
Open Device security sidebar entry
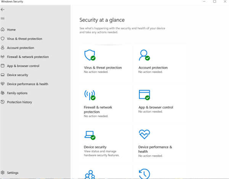pyautogui.click(x=18, y=75)
